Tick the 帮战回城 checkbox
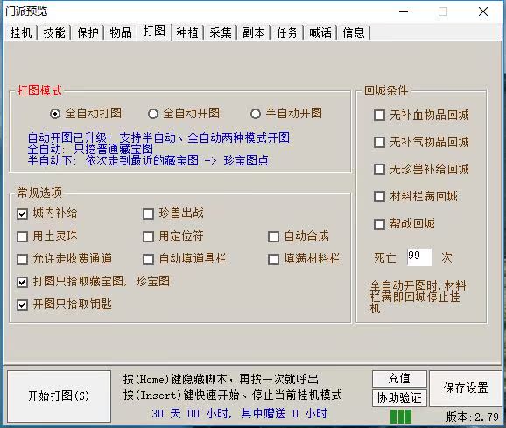Viewport: 506px width, 428px height. click(380, 224)
